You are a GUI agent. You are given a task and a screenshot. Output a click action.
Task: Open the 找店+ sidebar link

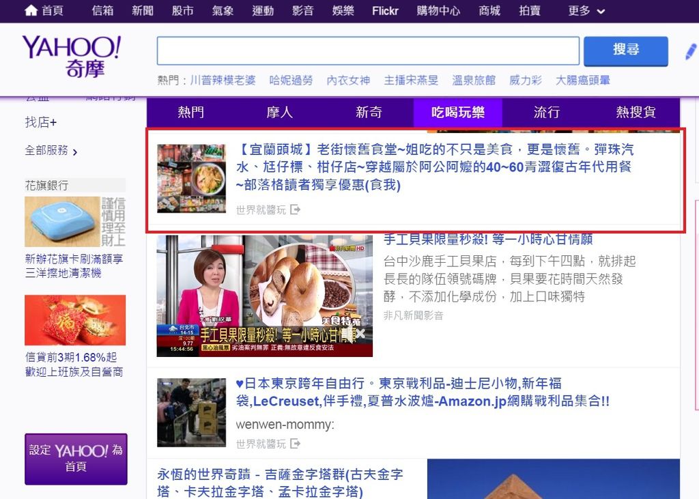coord(41,122)
